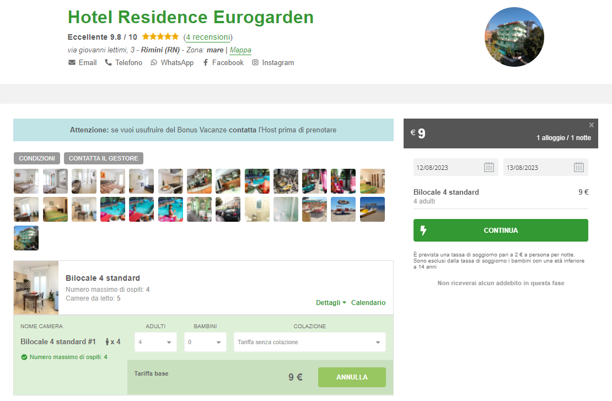Open the Calendario link
This screenshot has height=401, width=612.
[368, 303]
